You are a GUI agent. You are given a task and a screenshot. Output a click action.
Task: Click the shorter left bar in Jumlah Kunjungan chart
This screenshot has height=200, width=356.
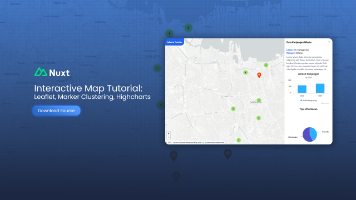[x=302, y=89]
